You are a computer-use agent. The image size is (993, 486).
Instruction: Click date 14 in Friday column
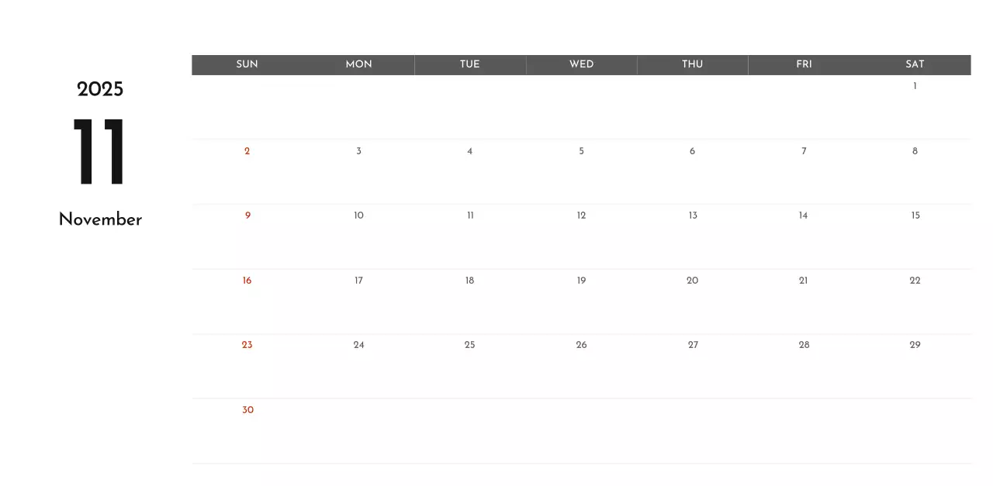[803, 215]
